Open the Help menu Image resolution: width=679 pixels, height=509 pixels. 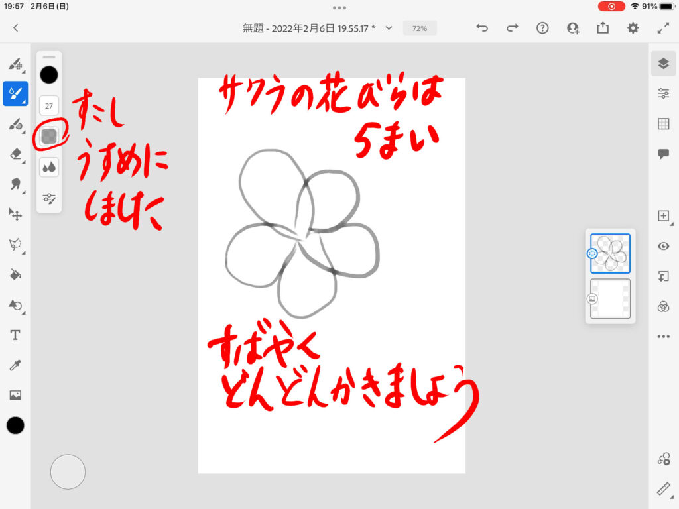point(542,28)
